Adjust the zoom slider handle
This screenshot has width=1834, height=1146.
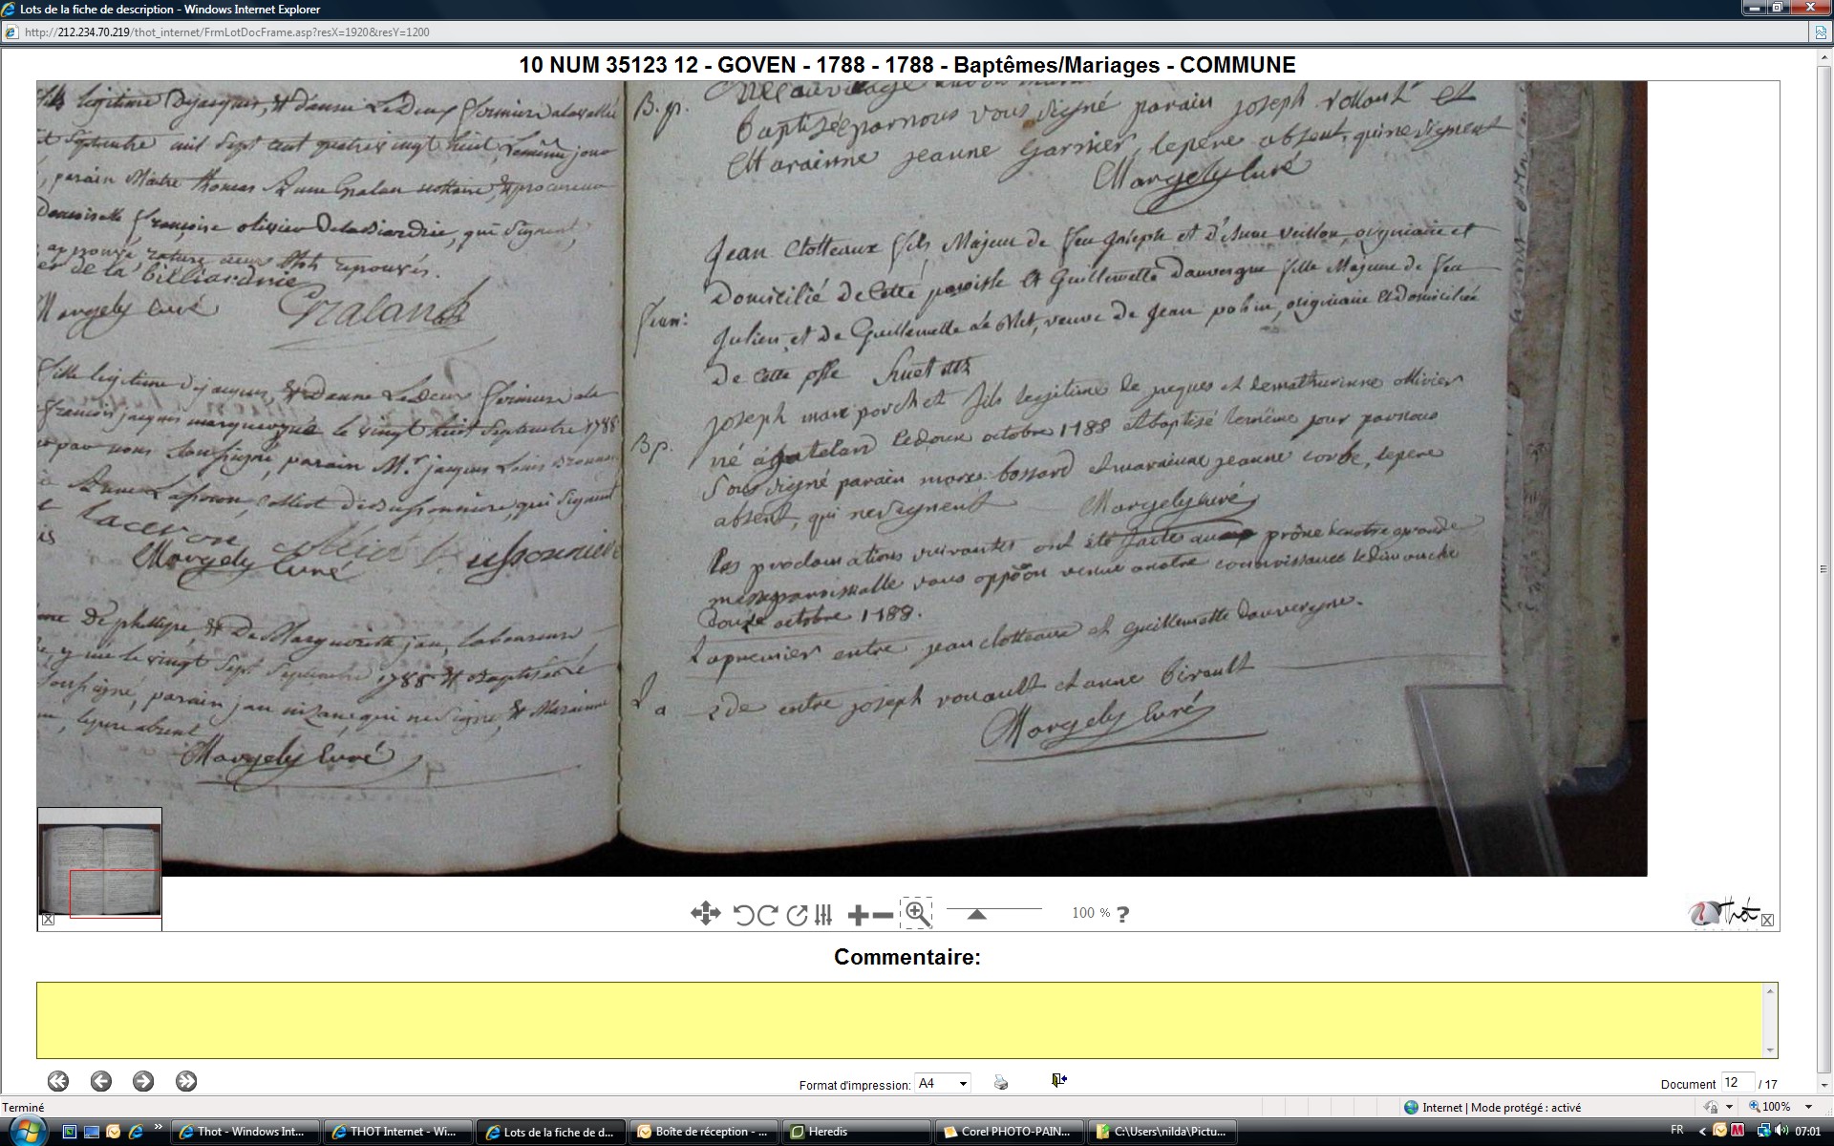pyautogui.click(x=976, y=914)
